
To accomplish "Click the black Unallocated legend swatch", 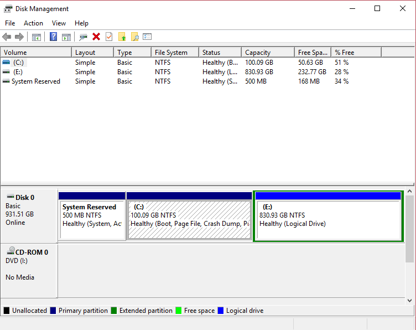I will 7,311.
